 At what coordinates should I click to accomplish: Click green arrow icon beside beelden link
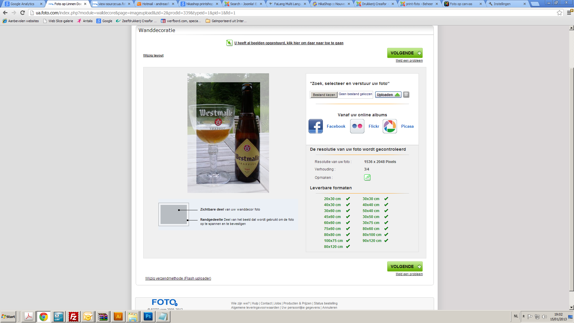tap(229, 43)
